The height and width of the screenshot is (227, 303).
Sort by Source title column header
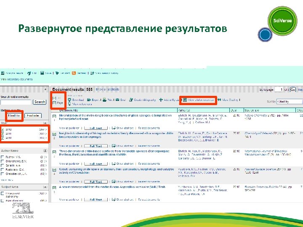(x=252, y=110)
